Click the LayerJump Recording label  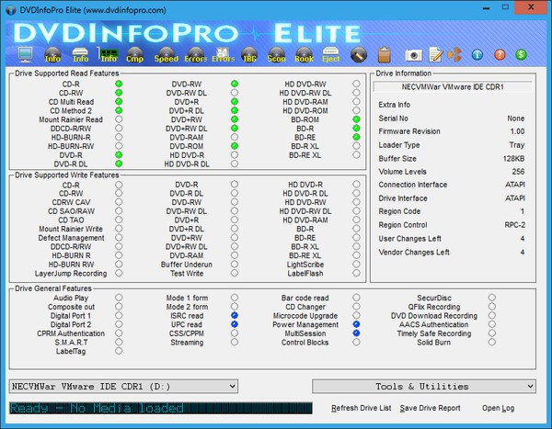click(71, 273)
